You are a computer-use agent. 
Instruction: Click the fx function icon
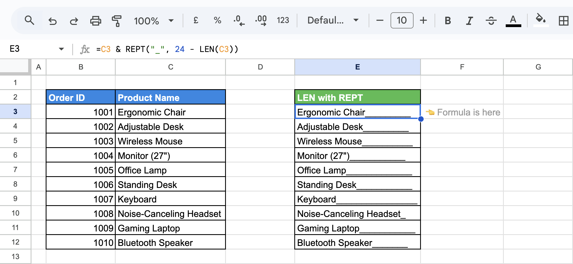pos(85,50)
